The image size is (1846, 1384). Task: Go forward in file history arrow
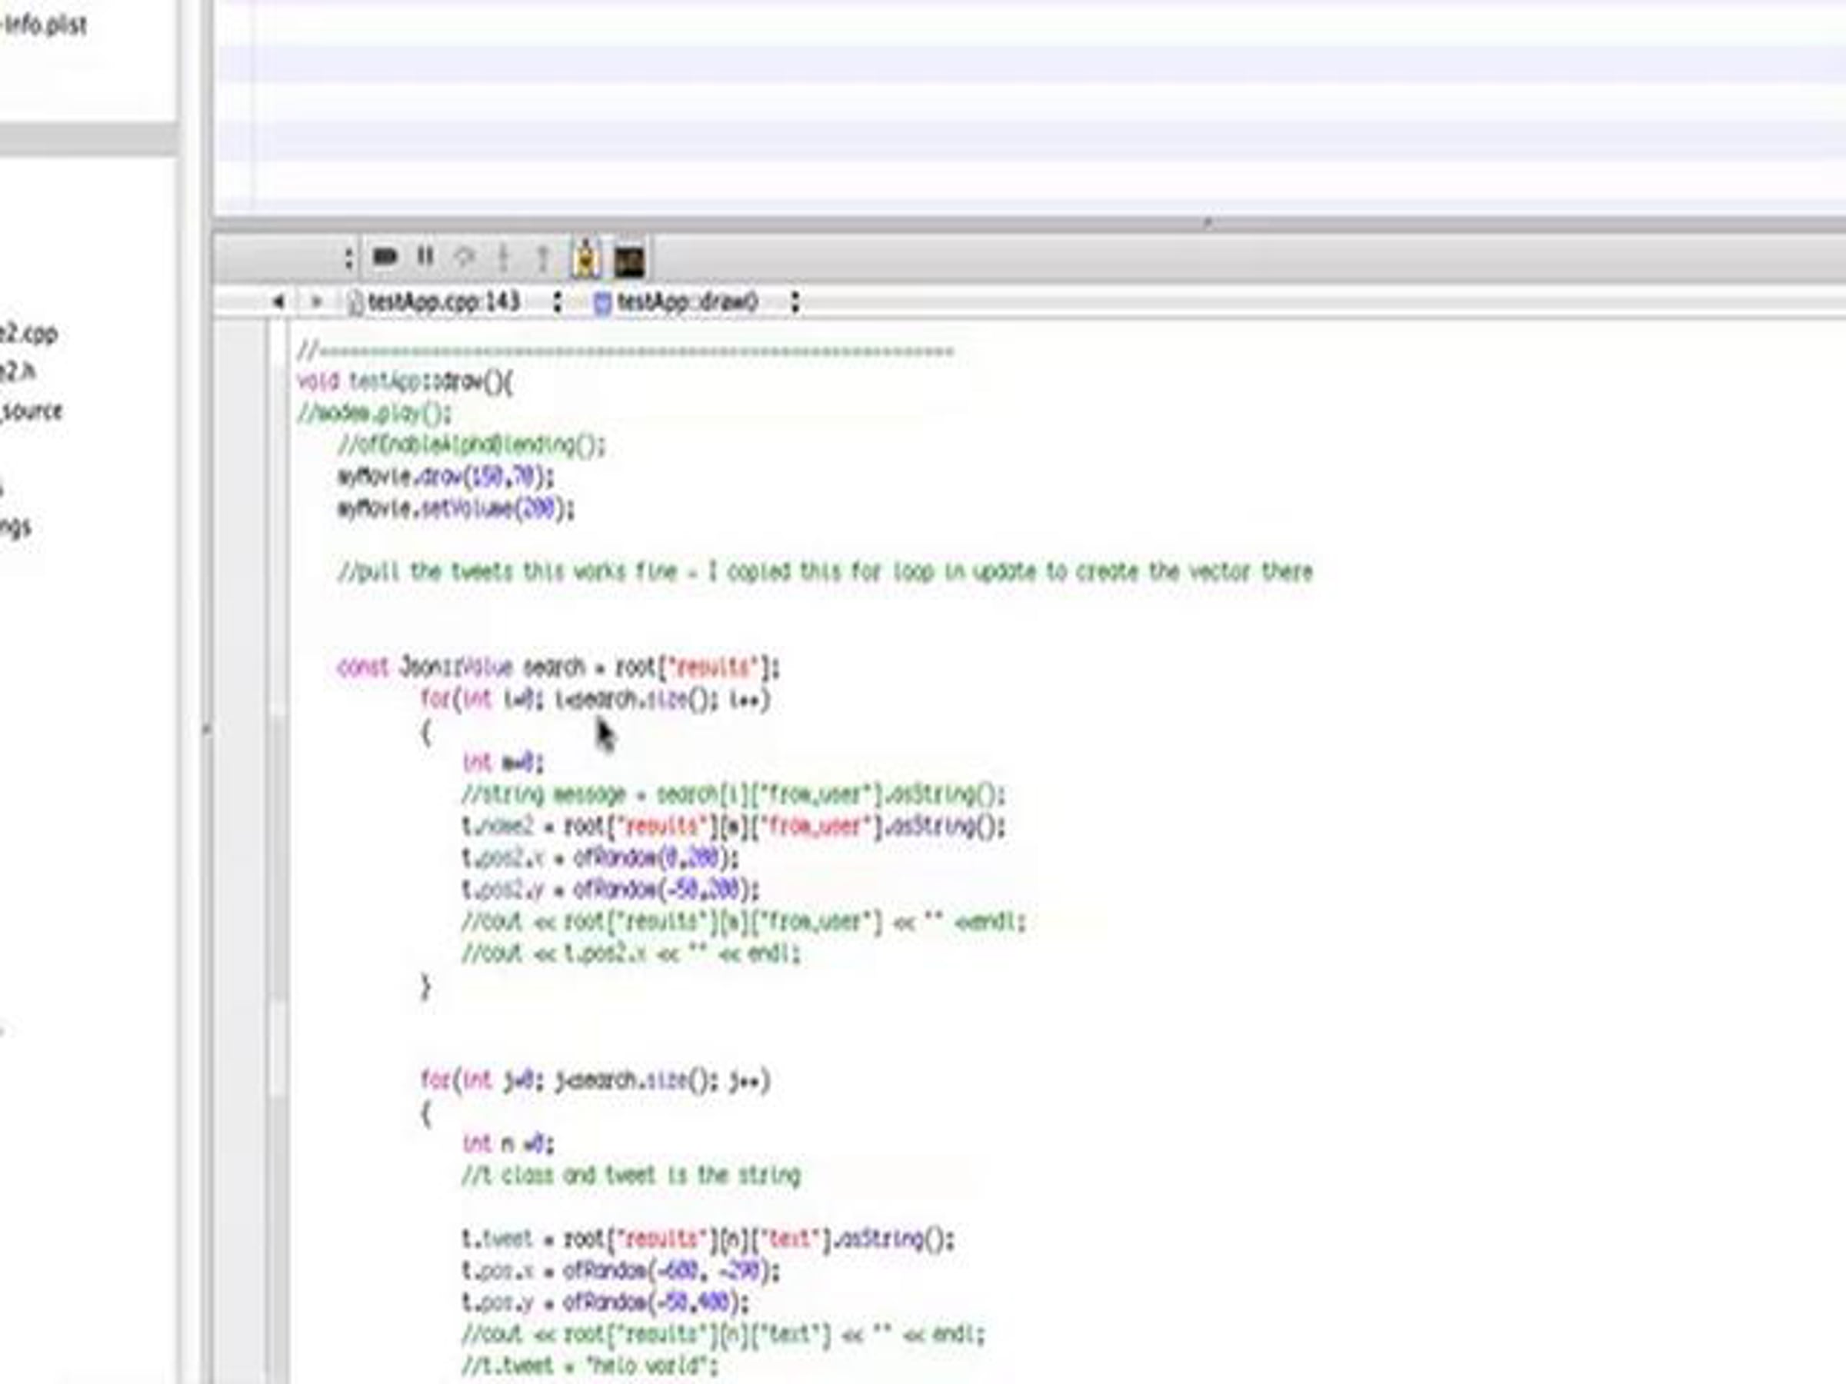pos(316,301)
